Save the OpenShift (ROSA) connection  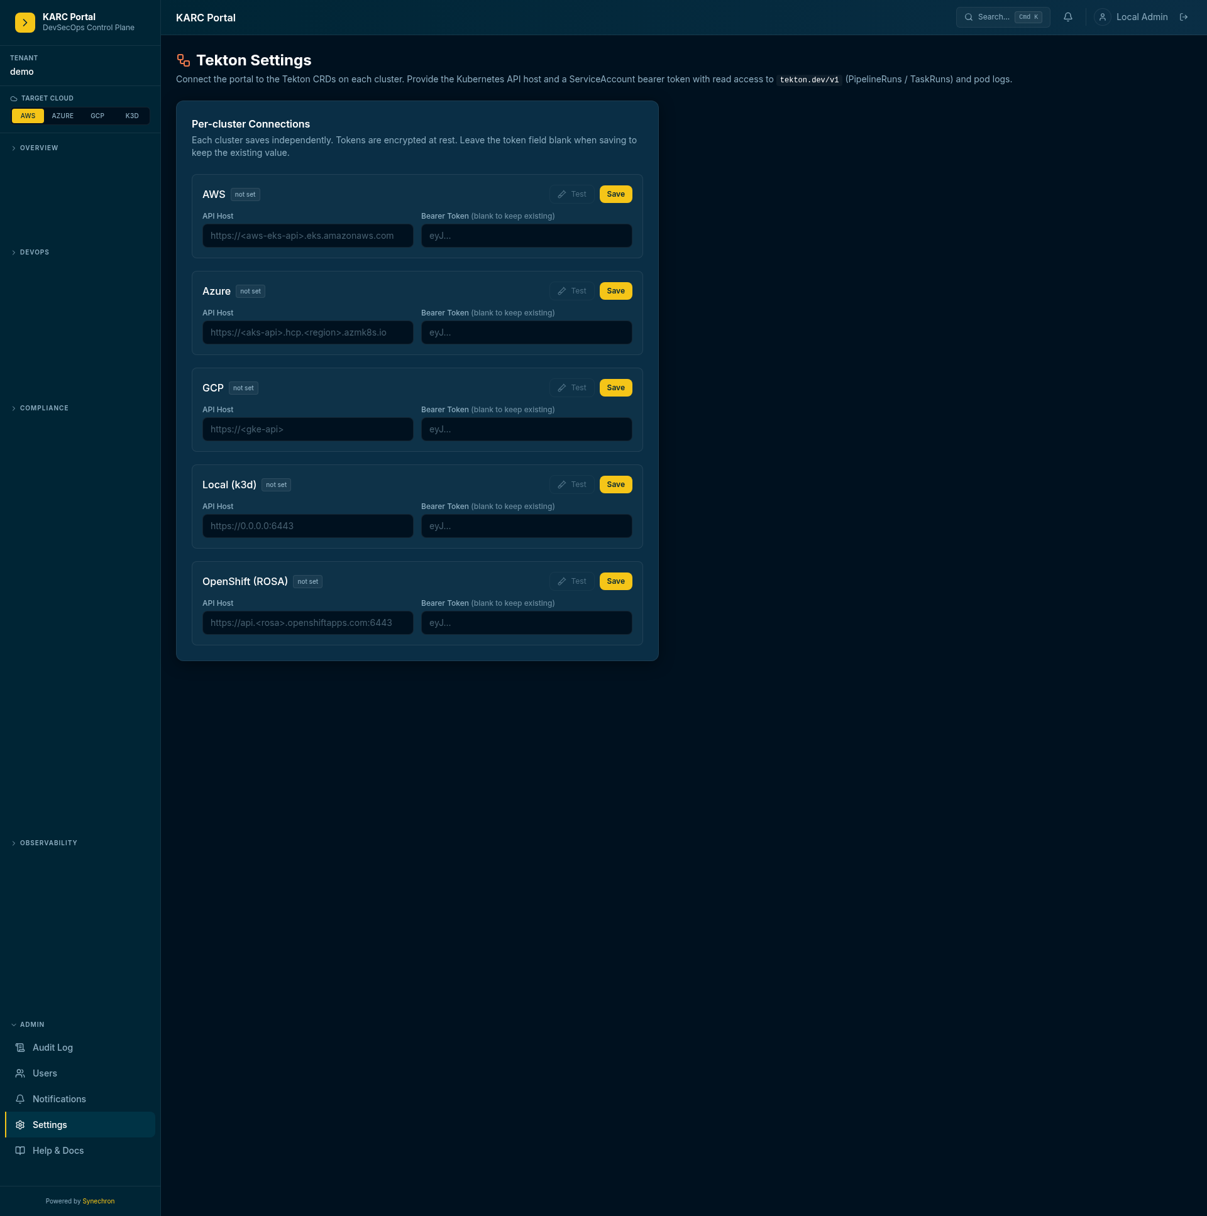(615, 581)
